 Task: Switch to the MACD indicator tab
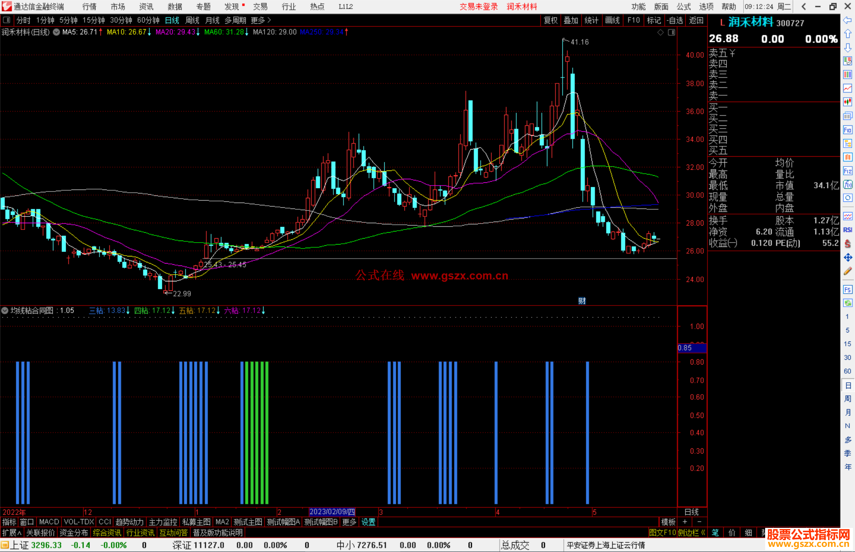point(49,522)
